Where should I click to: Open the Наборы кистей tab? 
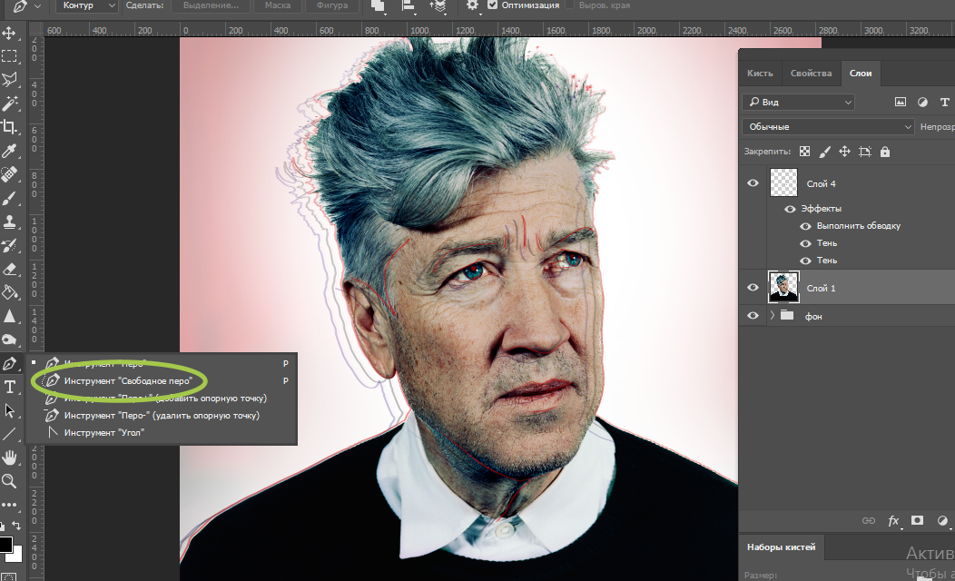click(x=781, y=547)
